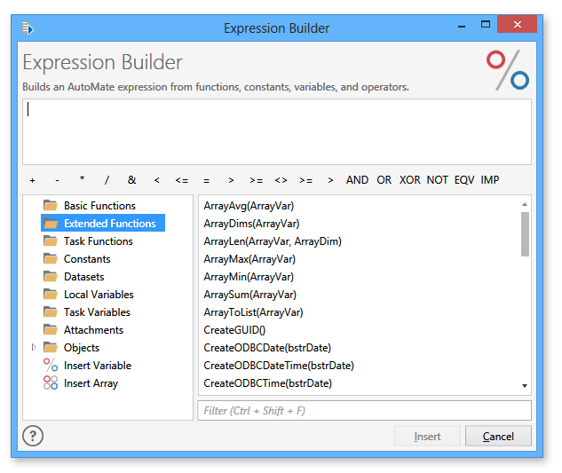This screenshot has height=473, width=562.
Task: Click the Basic Functions folder icon
Action: pos(50,206)
